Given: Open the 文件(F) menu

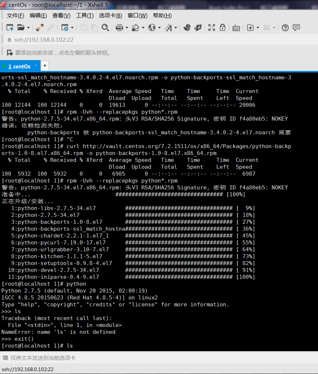Looking at the screenshot, I should 15,16.
